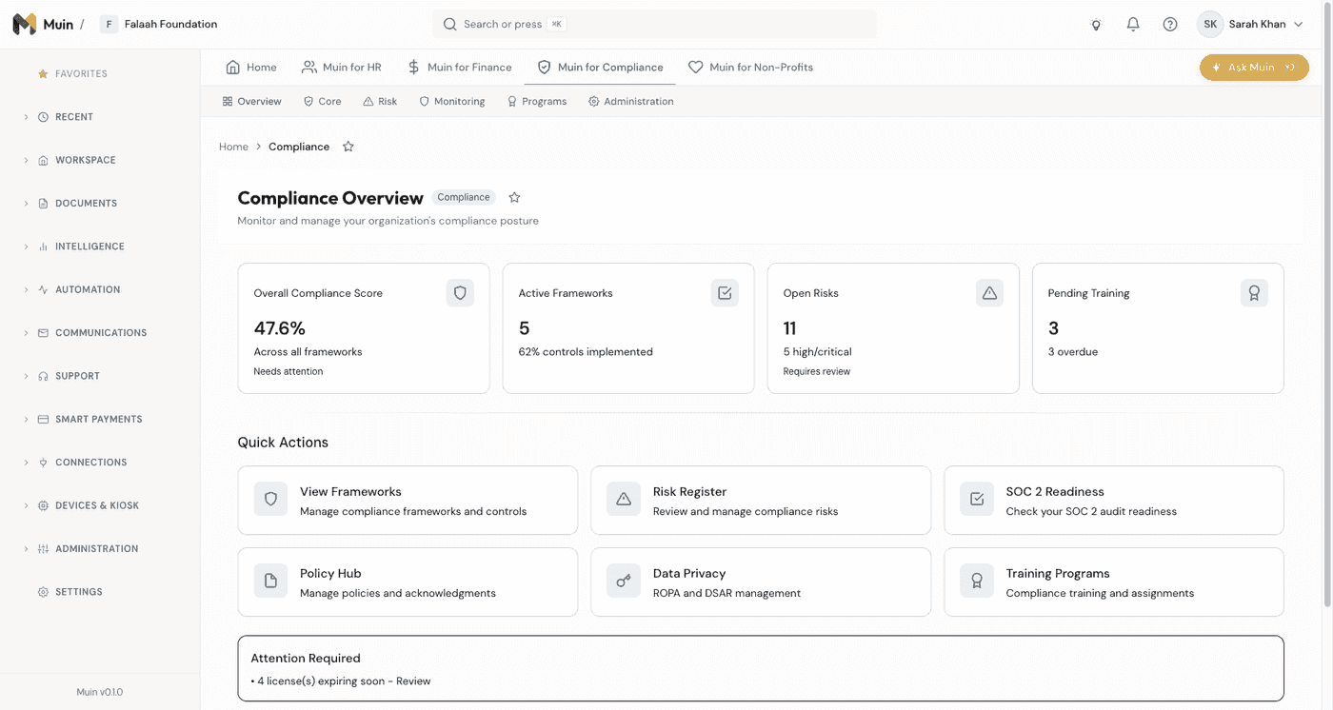Viewport: 1333px width, 710px height.
Task: Click the Connections plug icon in sidebar
Action: click(x=43, y=463)
